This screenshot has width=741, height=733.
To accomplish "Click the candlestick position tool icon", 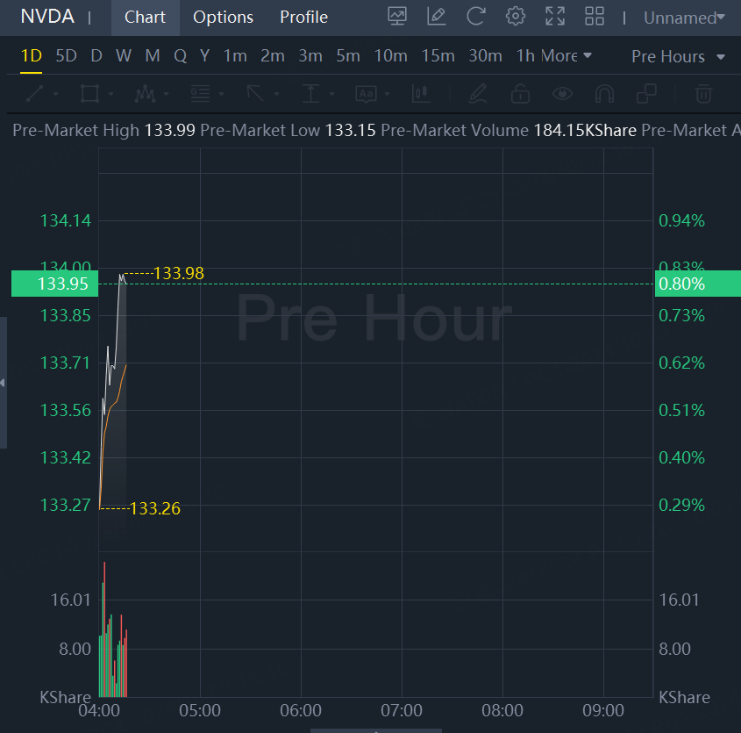I will 421,94.
